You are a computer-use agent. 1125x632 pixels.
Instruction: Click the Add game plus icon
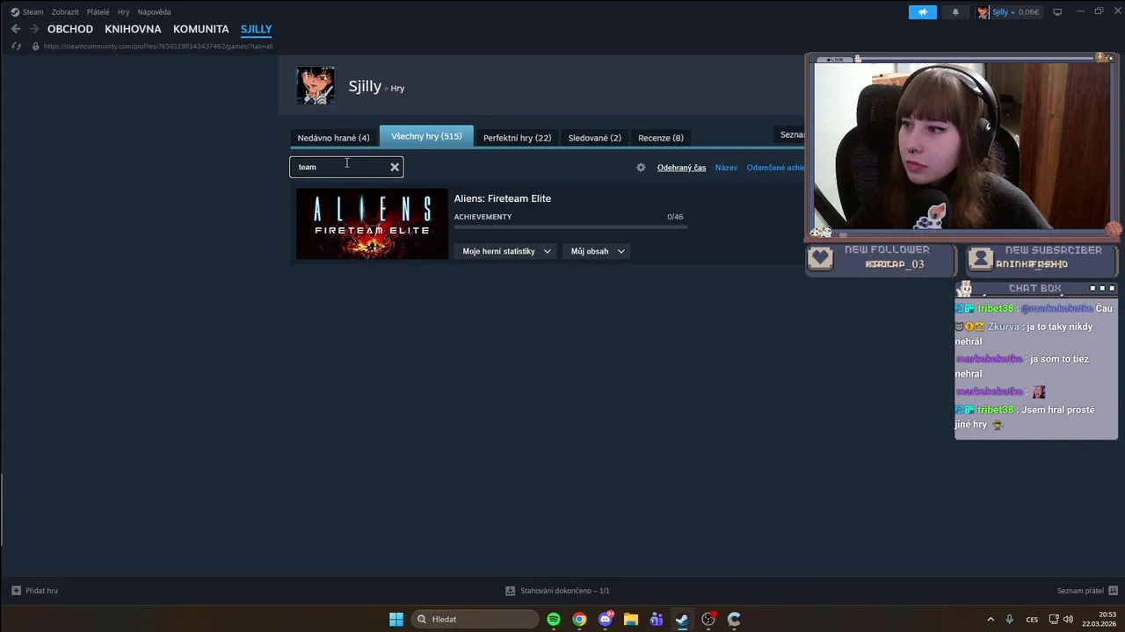16,591
